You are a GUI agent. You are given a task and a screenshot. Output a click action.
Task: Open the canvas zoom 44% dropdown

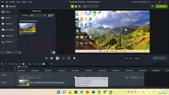pyautogui.click(x=90, y=6)
